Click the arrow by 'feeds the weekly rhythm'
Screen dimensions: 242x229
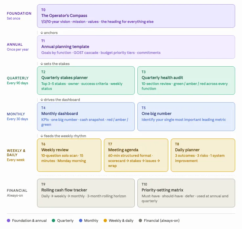(x=42, y=136)
